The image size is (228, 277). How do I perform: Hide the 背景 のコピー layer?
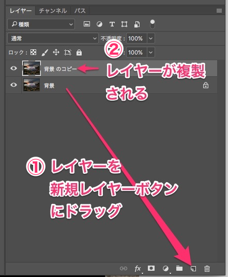click(x=13, y=68)
